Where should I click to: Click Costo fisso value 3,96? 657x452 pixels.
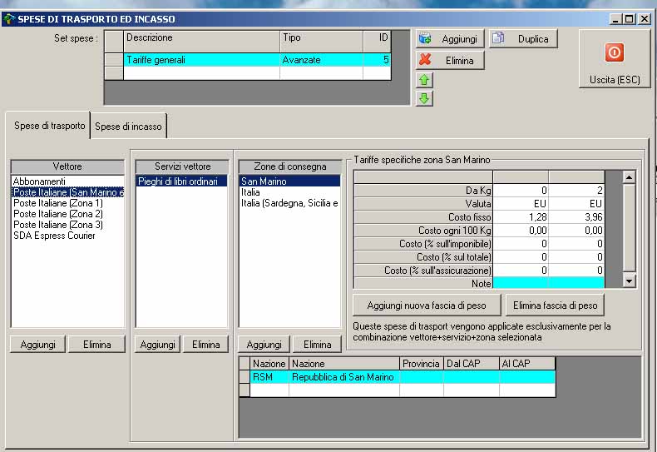(576, 217)
